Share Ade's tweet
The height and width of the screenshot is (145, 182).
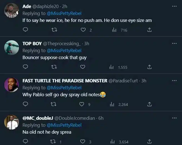pyautogui.click(x=149, y=30)
